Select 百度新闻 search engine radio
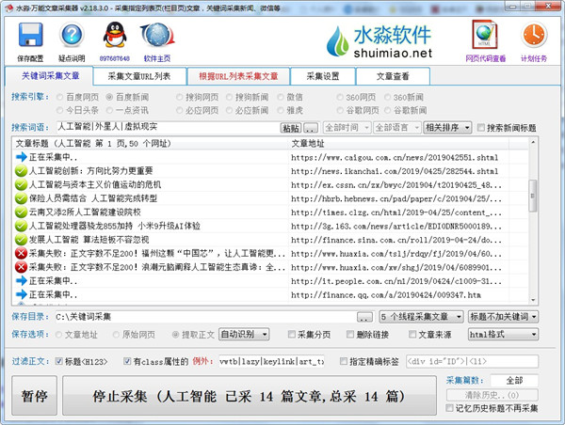The image size is (565, 425). 109,97
